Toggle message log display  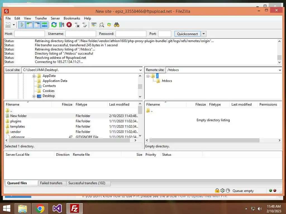(x=22, y=25)
